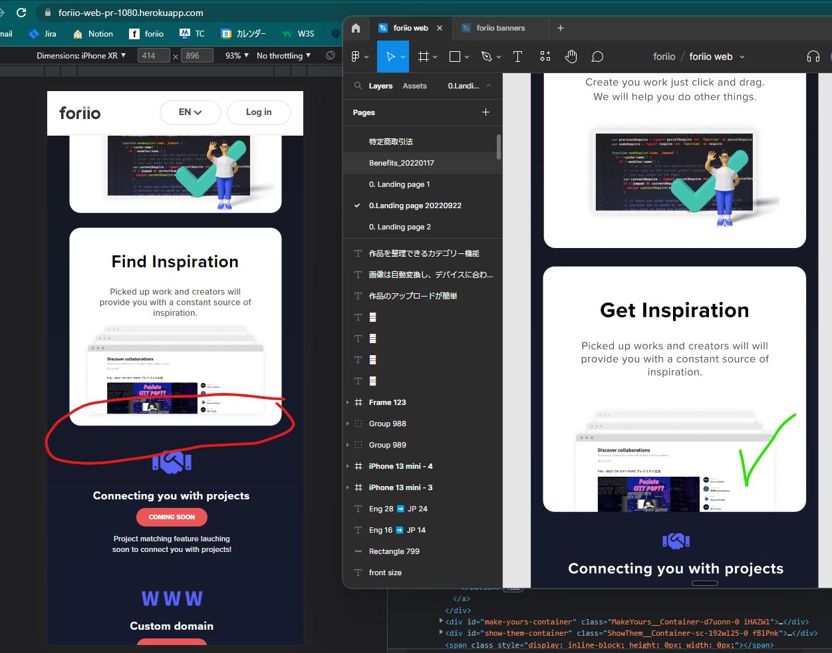Click the Resources components icon
832x653 pixels.
pyautogui.click(x=545, y=57)
